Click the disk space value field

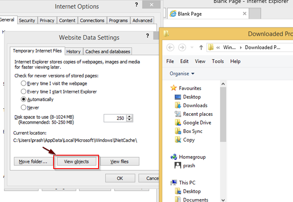pyautogui.click(x=115, y=118)
